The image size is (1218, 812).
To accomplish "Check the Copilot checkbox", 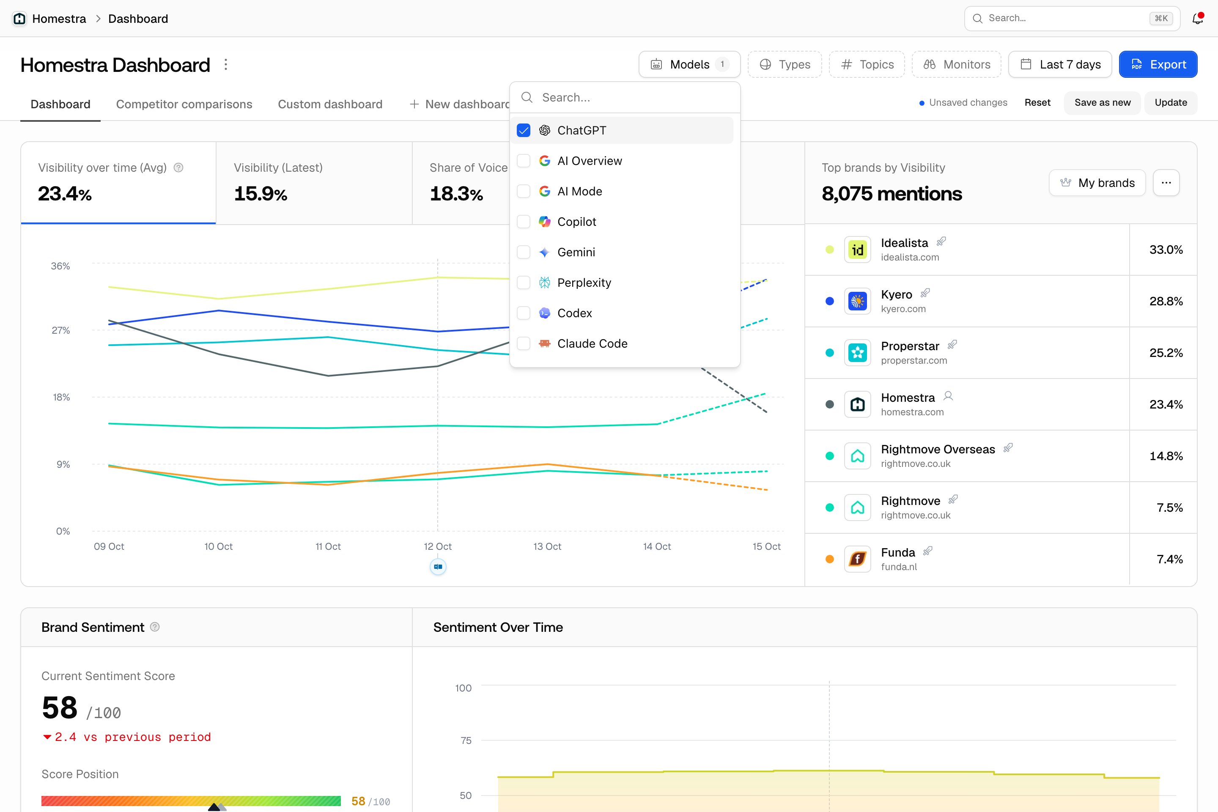I will click(x=524, y=222).
